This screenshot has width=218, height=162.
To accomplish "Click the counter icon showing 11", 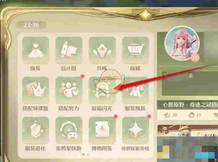I will pos(195,115).
